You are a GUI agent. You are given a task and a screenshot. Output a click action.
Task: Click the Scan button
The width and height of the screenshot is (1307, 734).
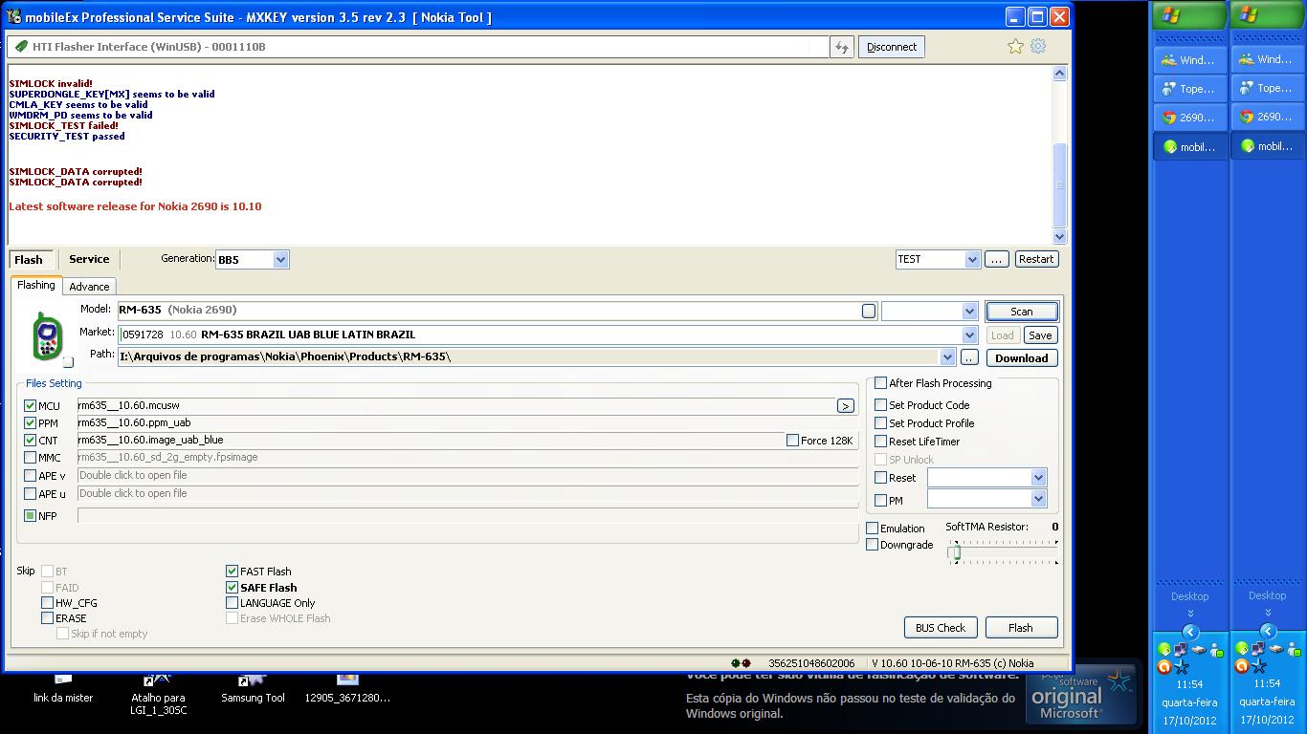point(1022,312)
